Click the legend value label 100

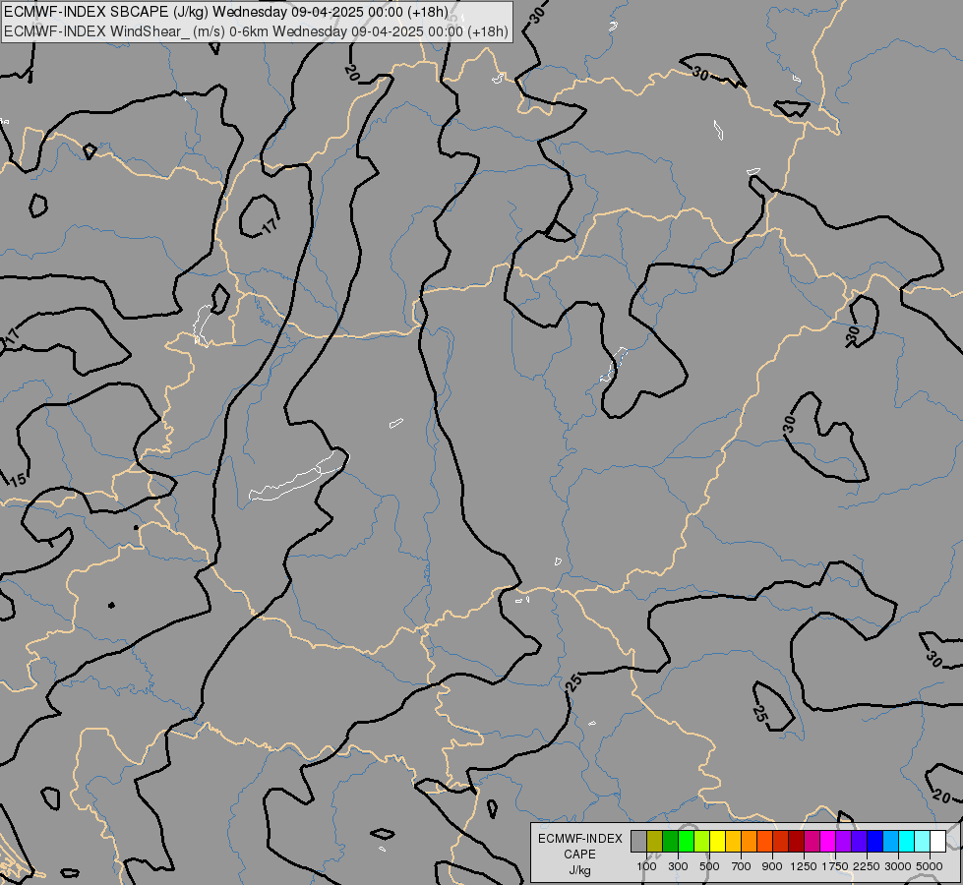pyautogui.click(x=646, y=866)
